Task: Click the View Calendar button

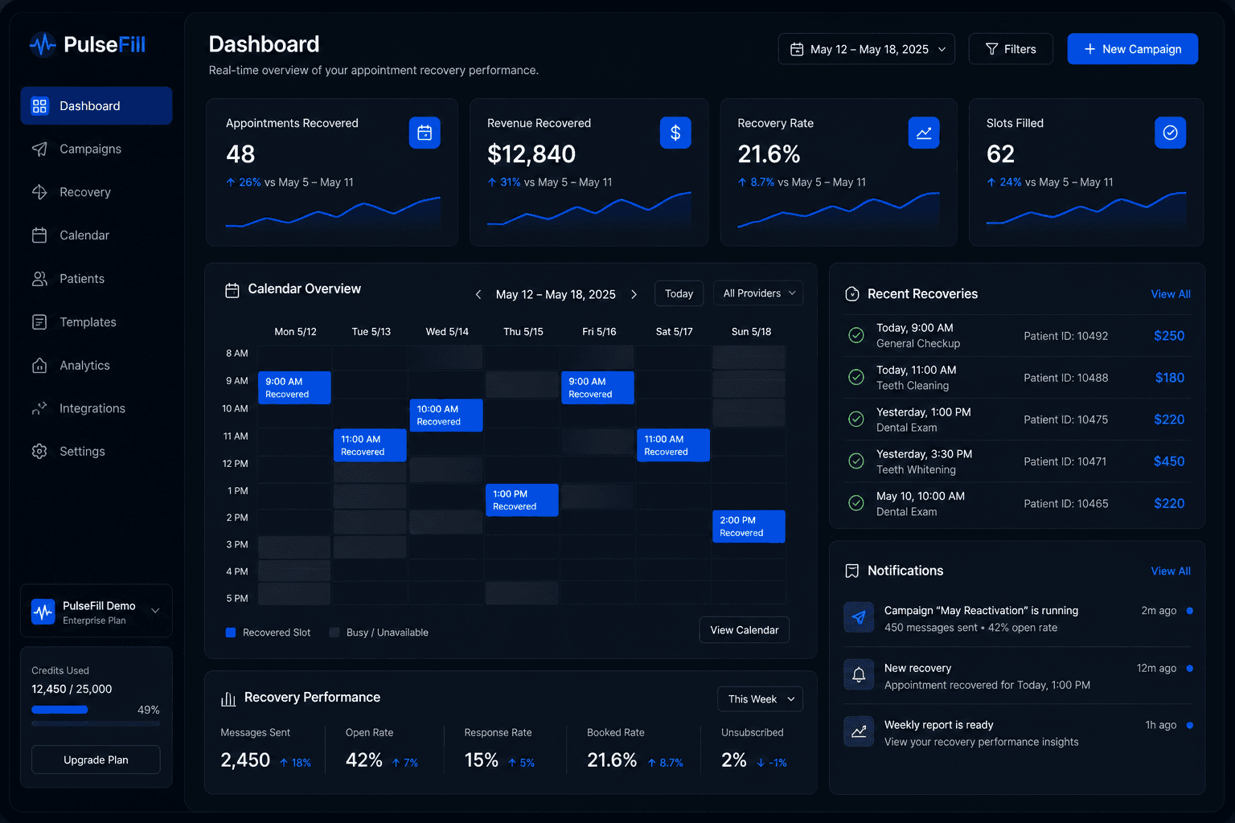Action: click(745, 630)
